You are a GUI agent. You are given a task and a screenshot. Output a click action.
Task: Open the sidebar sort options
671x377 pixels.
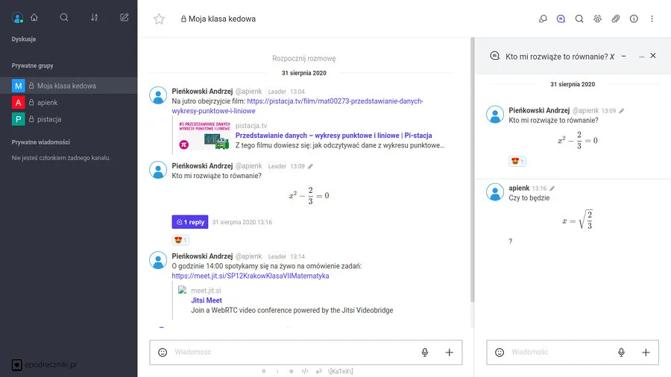click(94, 17)
